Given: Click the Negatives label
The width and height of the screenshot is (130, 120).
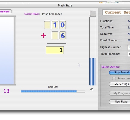Looking at the screenshot, I should click(x=107, y=34).
